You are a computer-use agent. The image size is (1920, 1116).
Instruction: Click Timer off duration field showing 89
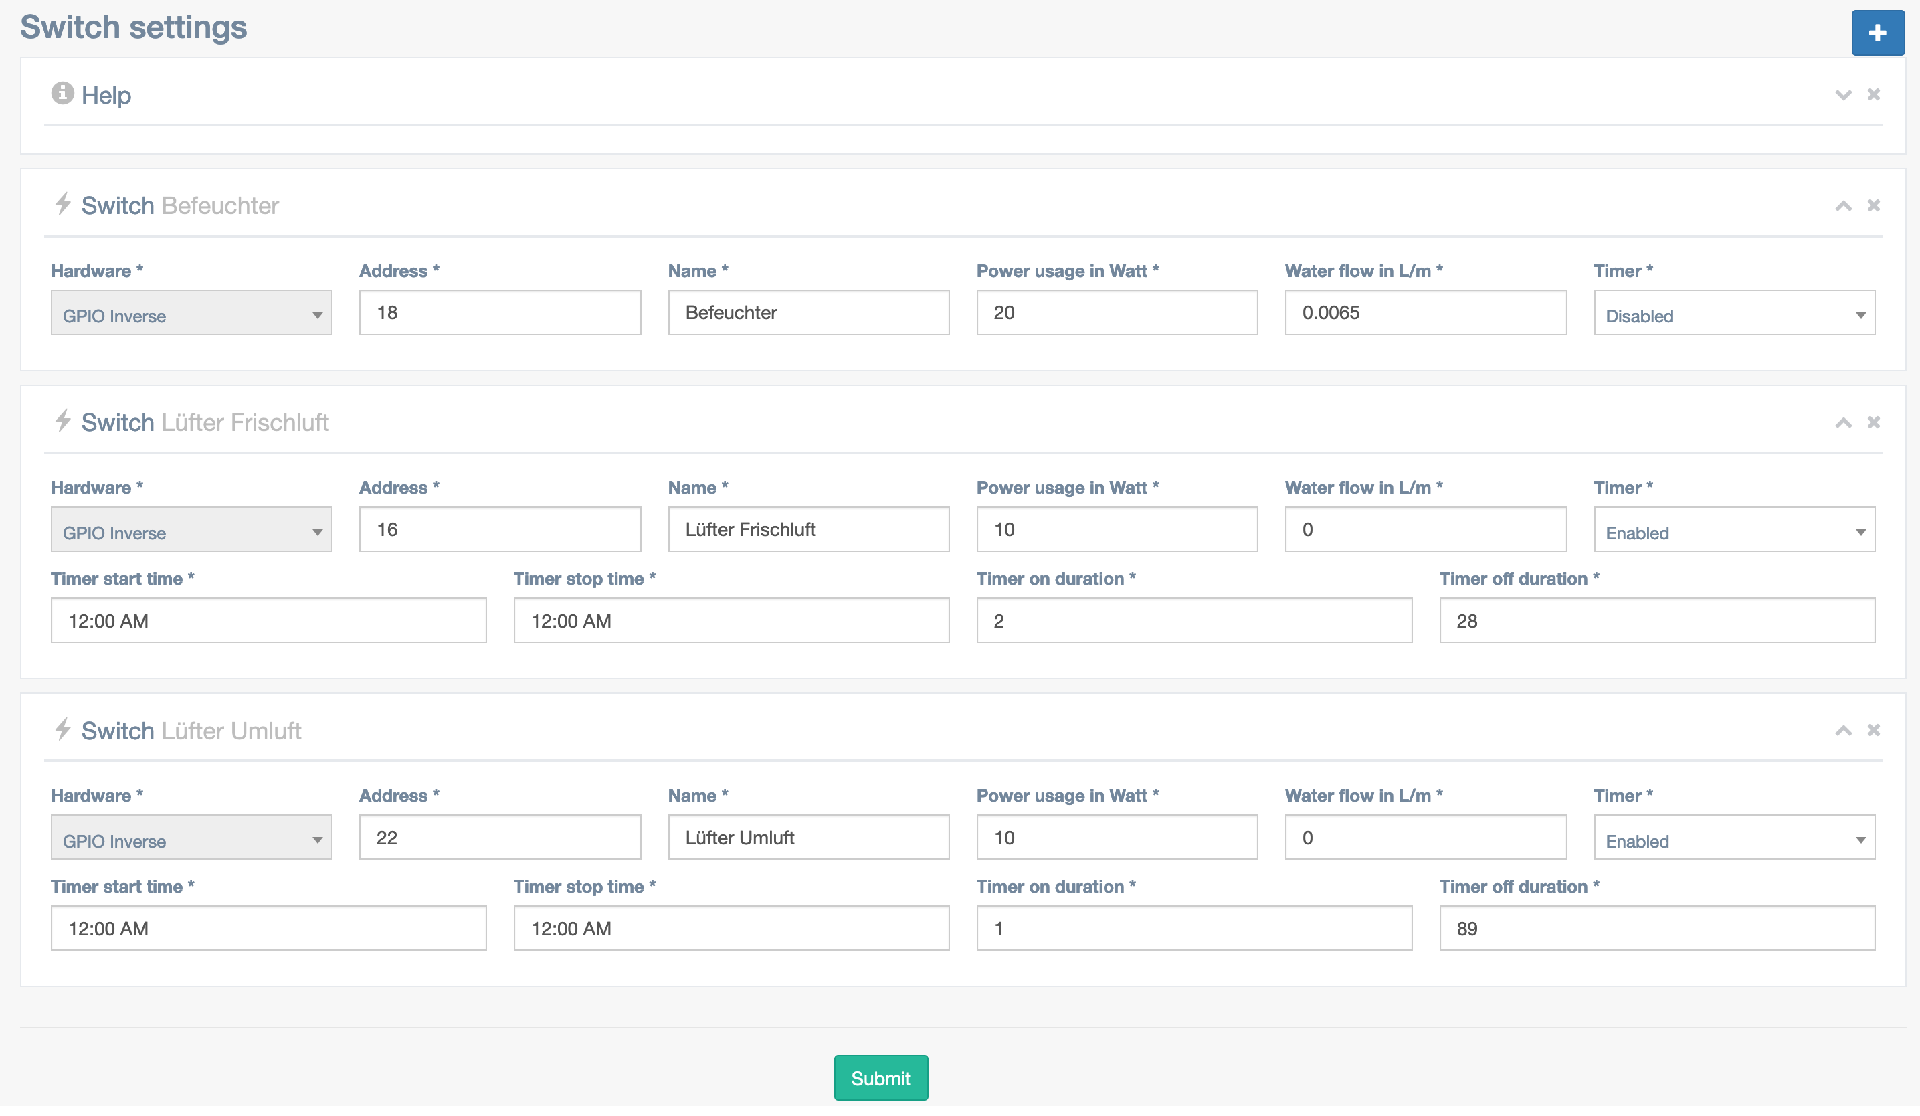(x=1656, y=929)
